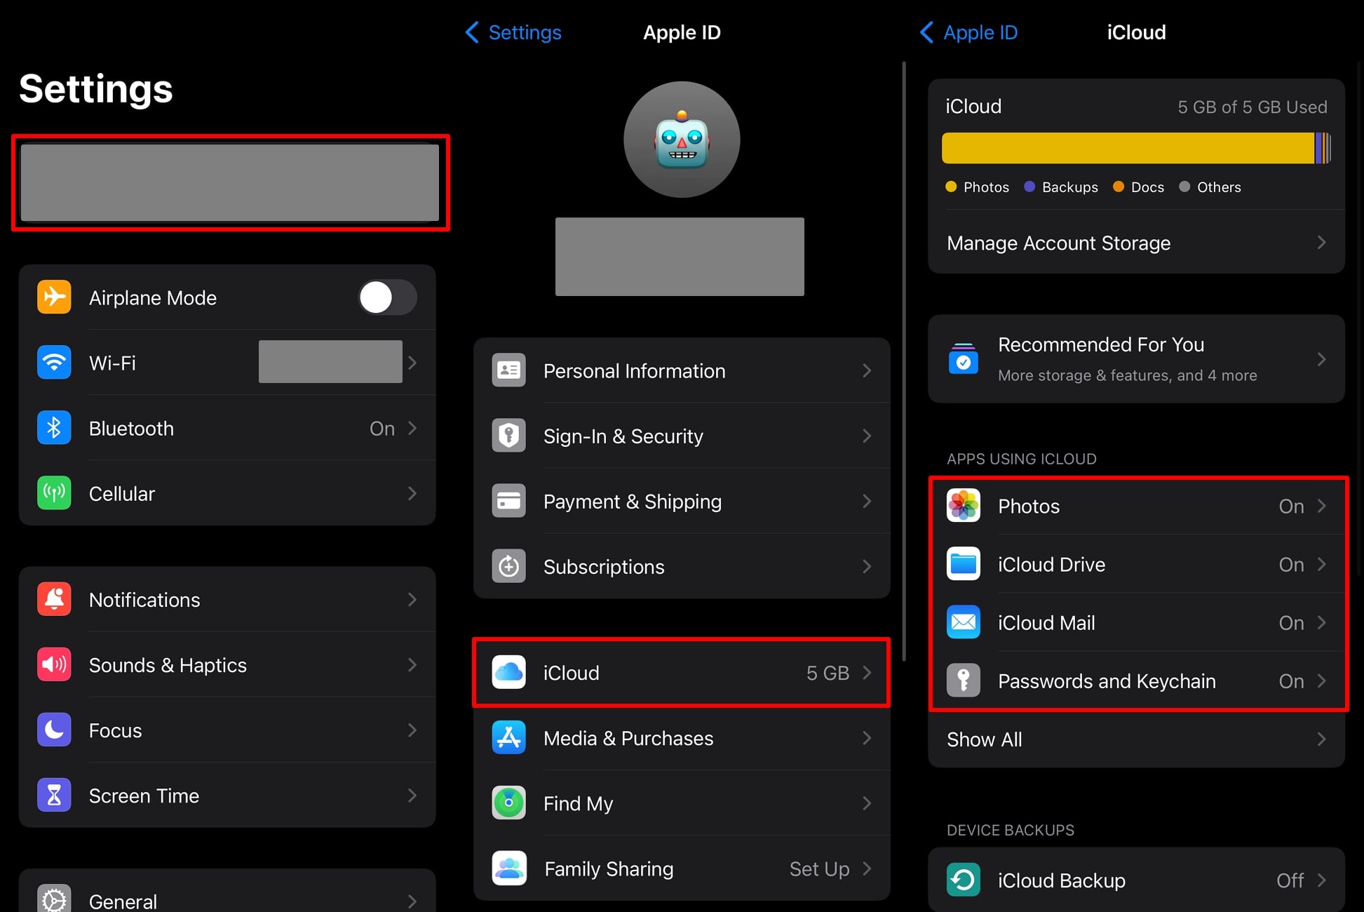Open the Bluetooth icon in sidebar
This screenshot has width=1364, height=912.
coord(54,428)
